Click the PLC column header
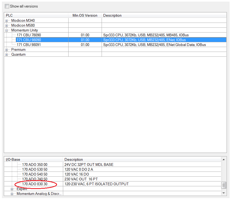 (x=36, y=15)
